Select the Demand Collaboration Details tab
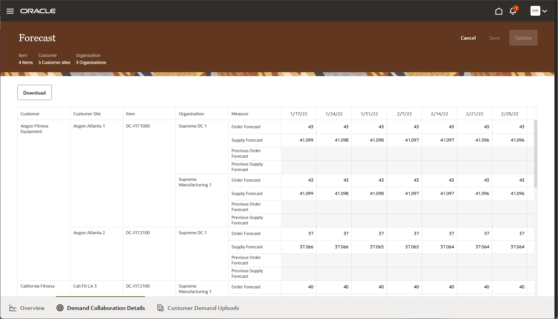 point(101,308)
